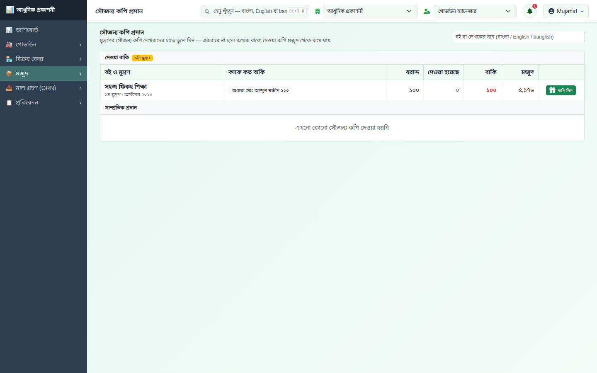Click the মাল গ্রহণ (GRN) inbox icon
This screenshot has height=373, width=597.
pyautogui.click(x=9, y=88)
